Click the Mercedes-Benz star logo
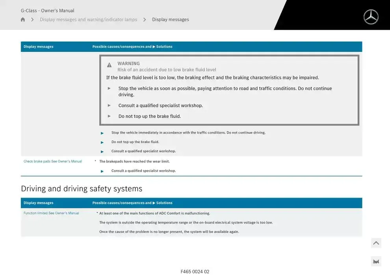 371,17
